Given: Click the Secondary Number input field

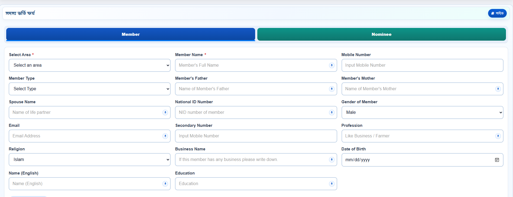Looking at the screenshot, I should pyautogui.click(x=256, y=136).
